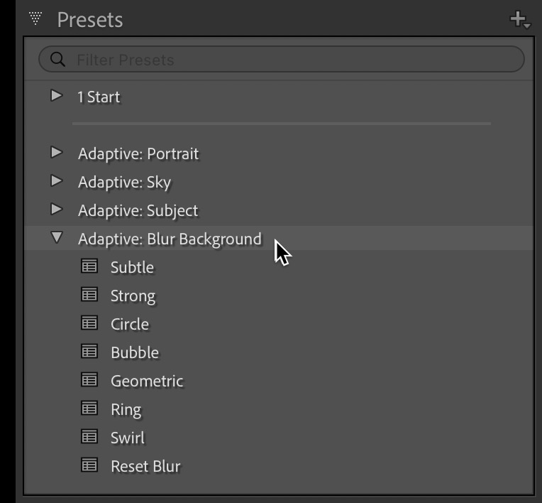Expand the Adaptive: Sky preset group
Viewport: 542px width, 503px height.
click(x=57, y=181)
